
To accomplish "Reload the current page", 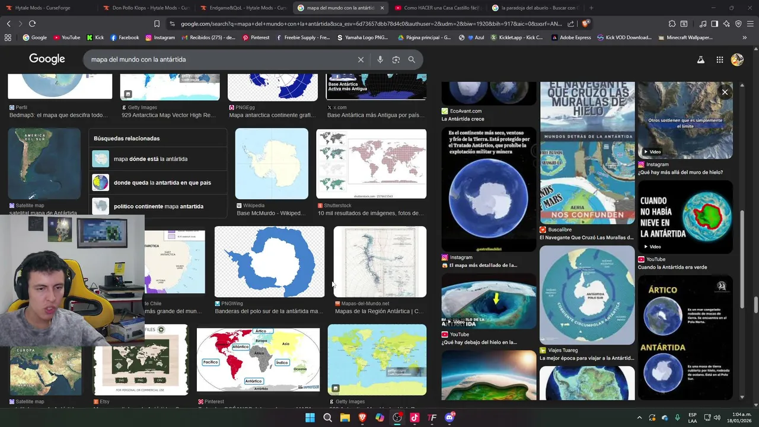I will tap(32, 24).
